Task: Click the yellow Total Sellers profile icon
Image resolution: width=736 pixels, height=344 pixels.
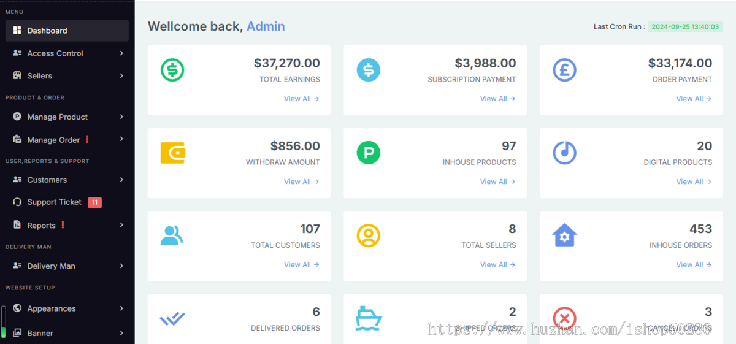Action: [369, 235]
